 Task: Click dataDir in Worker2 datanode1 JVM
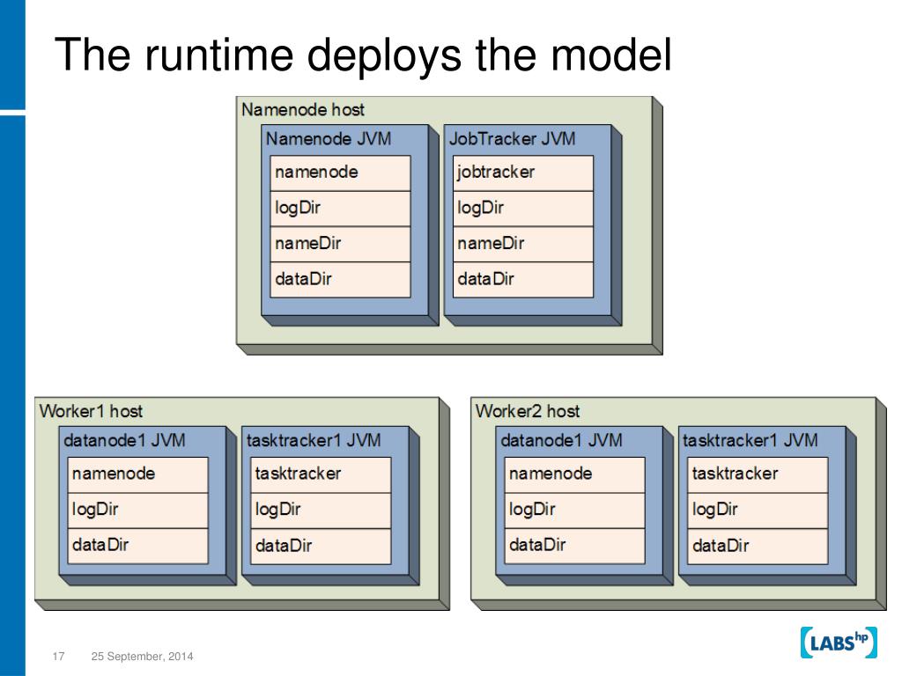574,546
